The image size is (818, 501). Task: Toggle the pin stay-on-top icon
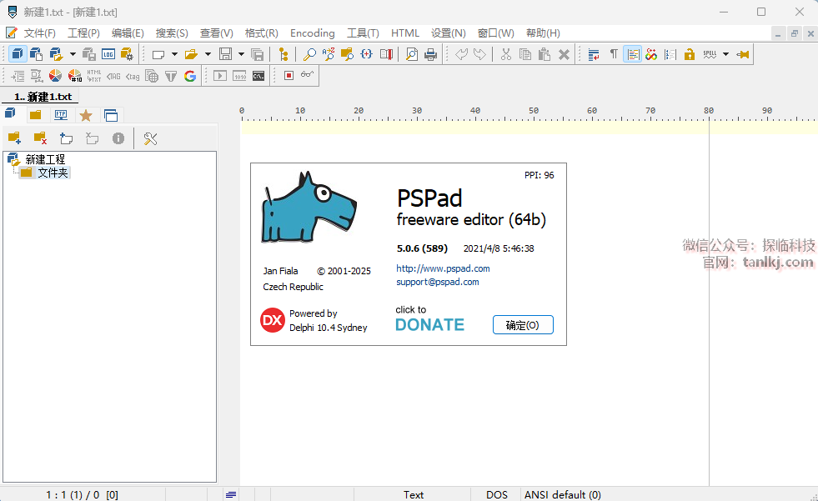[742, 54]
